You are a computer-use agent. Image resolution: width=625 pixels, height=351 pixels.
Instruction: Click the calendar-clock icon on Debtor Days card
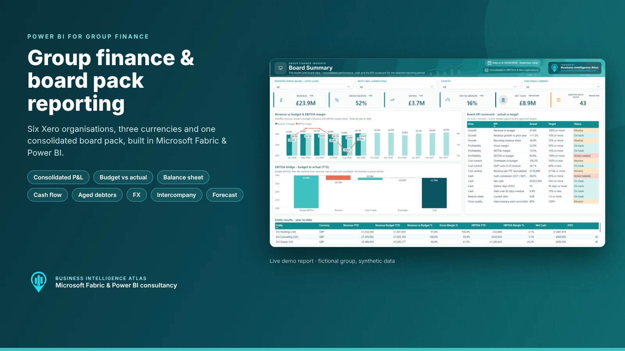[x=559, y=100]
